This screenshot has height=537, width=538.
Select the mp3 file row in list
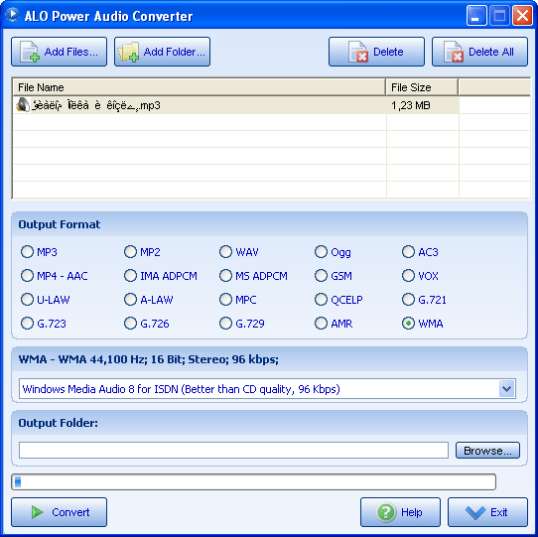pos(236,105)
